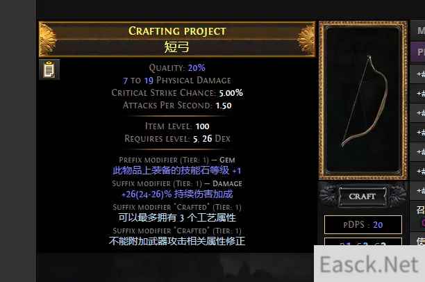The width and height of the screenshot is (425, 282).
Task: Open the purple prefix section header on the right
Action: [x=417, y=51]
